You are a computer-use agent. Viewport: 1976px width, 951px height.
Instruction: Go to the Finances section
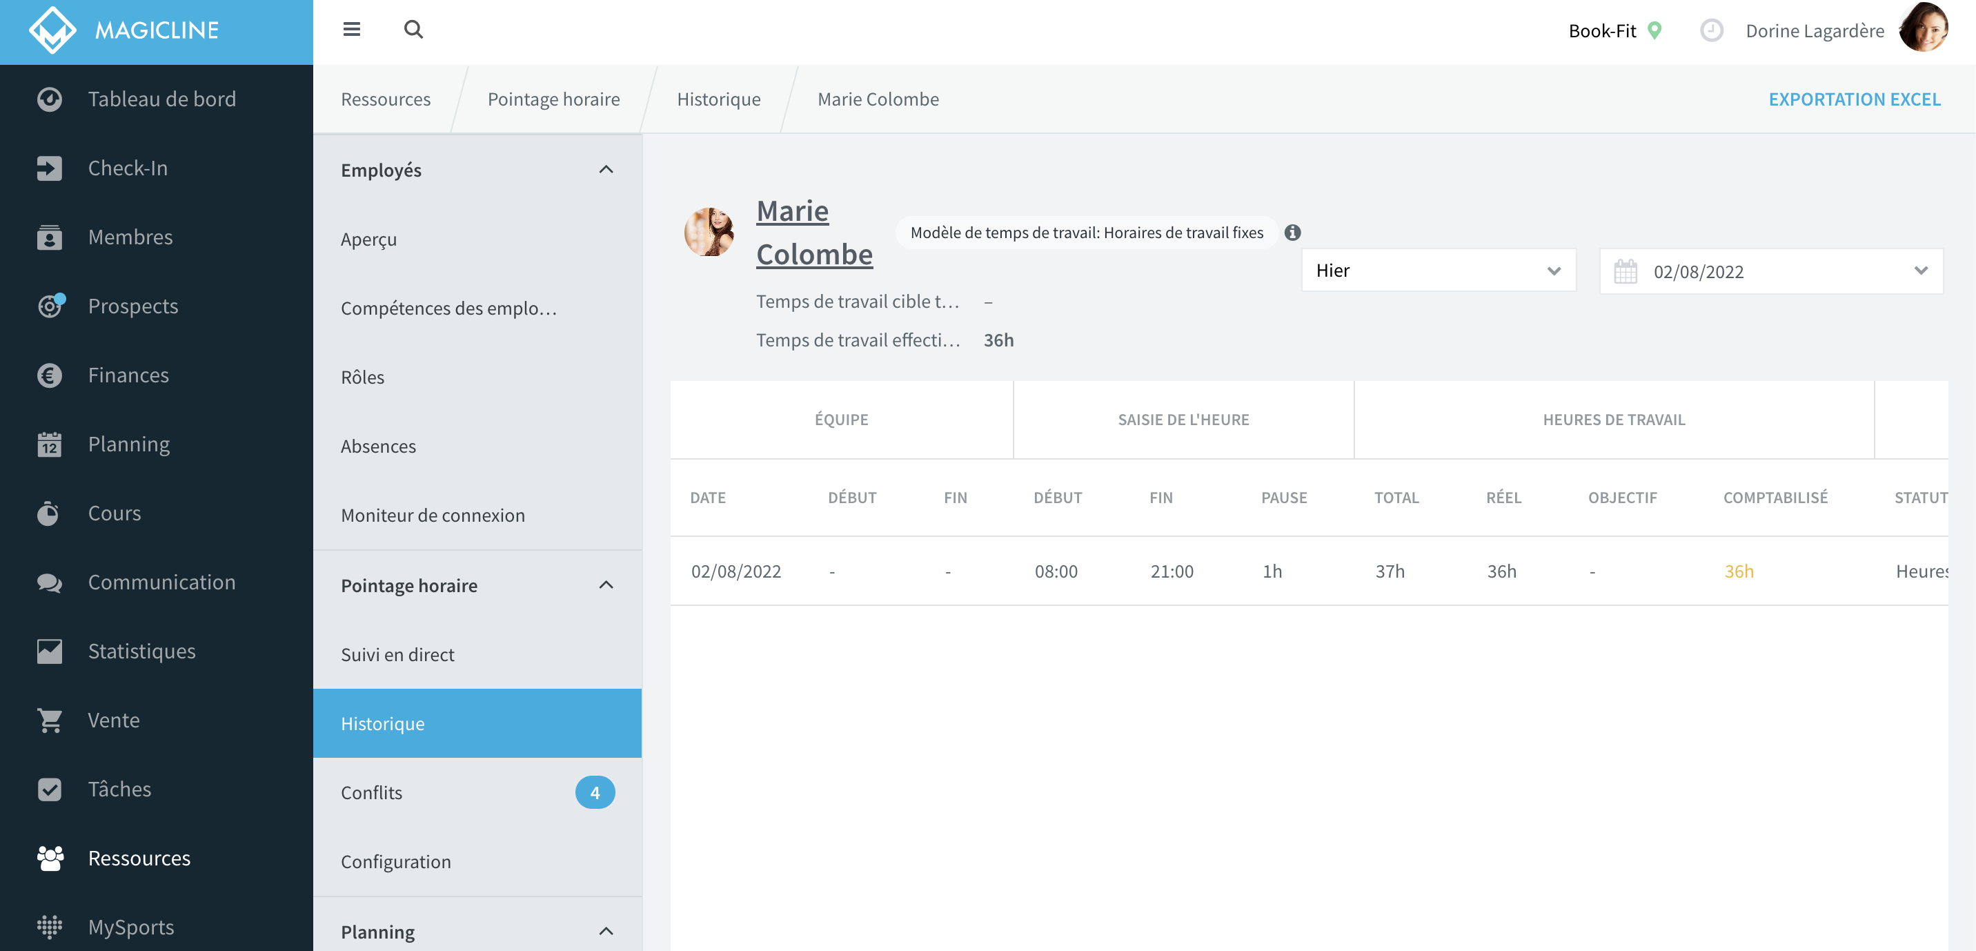tap(157, 375)
